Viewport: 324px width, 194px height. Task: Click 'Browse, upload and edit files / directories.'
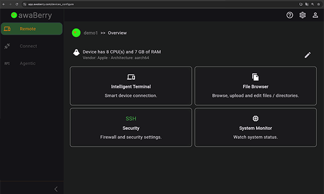coord(255,96)
